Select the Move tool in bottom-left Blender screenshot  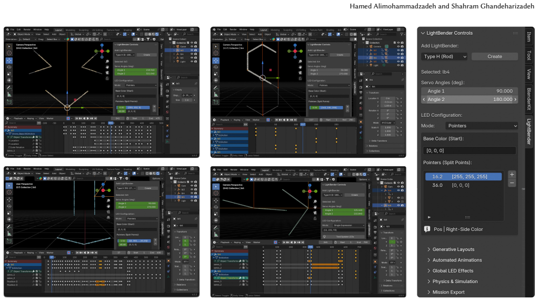(x=9, y=199)
